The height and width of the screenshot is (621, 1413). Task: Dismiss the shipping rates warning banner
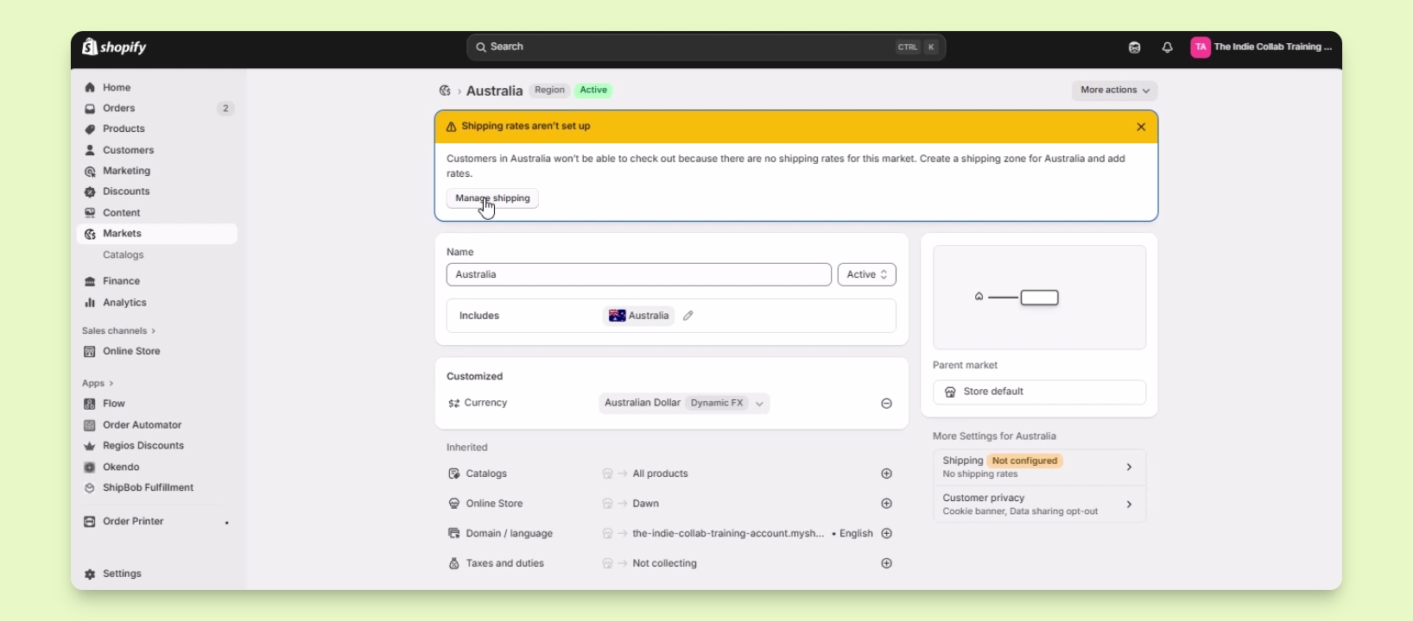click(1142, 127)
